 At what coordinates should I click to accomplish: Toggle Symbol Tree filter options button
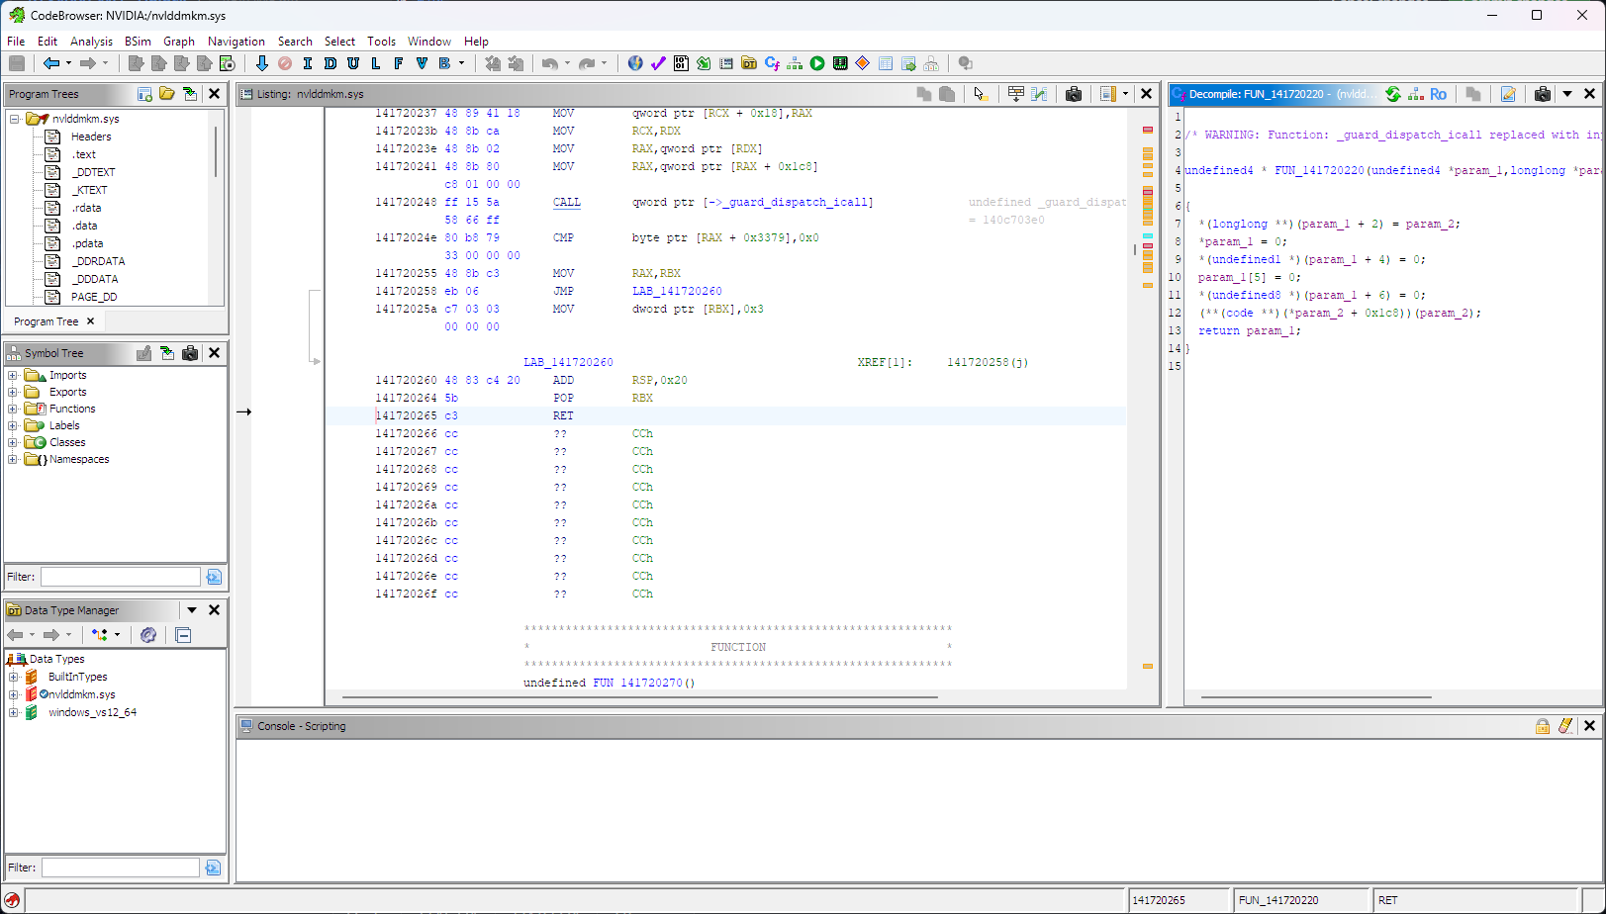[213, 577]
